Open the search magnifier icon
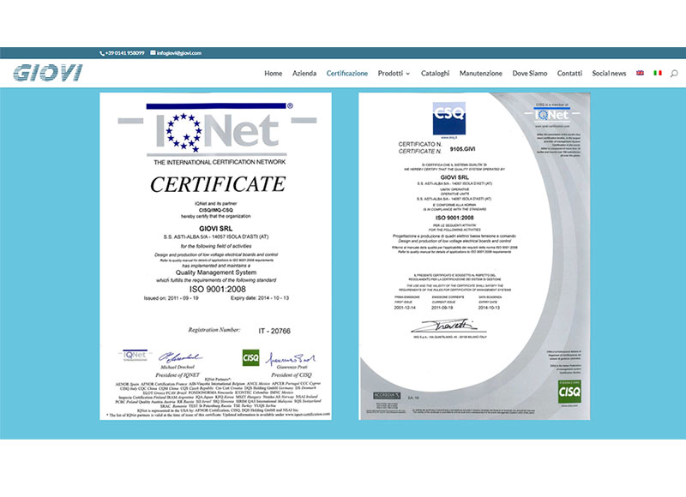 (x=674, y=74)
